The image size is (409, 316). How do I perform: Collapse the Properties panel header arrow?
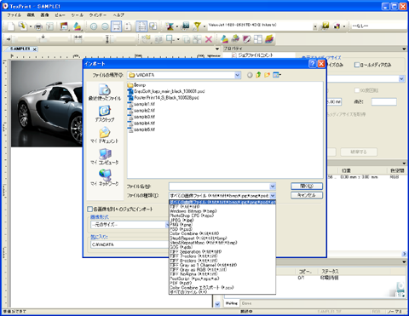(404, 49)
